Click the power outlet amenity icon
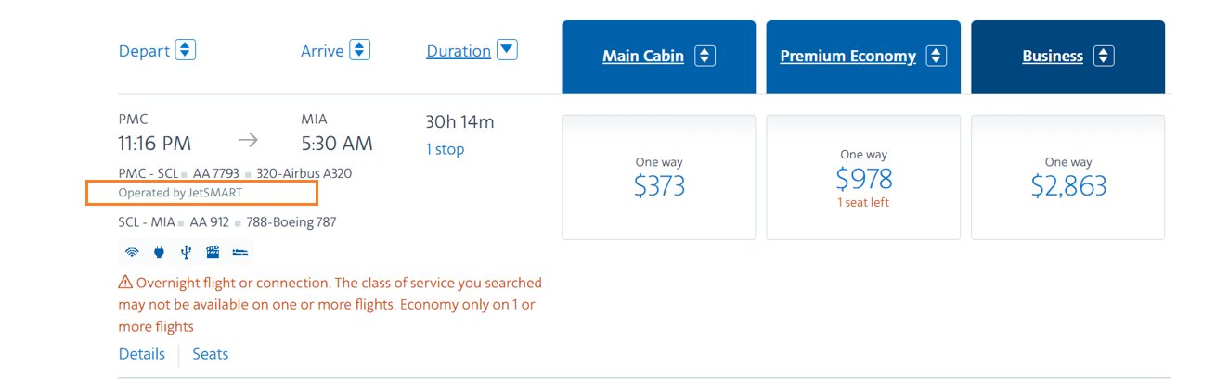The image size is (1229, 379). (x=159, y=252)
